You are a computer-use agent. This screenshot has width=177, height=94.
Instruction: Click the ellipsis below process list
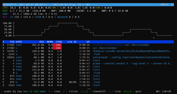click(x=89, y=88)
